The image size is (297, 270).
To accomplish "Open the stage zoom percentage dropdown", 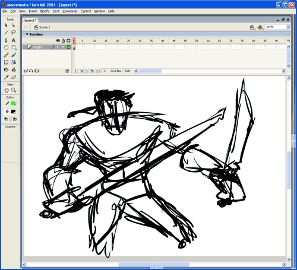I will 288,27.
